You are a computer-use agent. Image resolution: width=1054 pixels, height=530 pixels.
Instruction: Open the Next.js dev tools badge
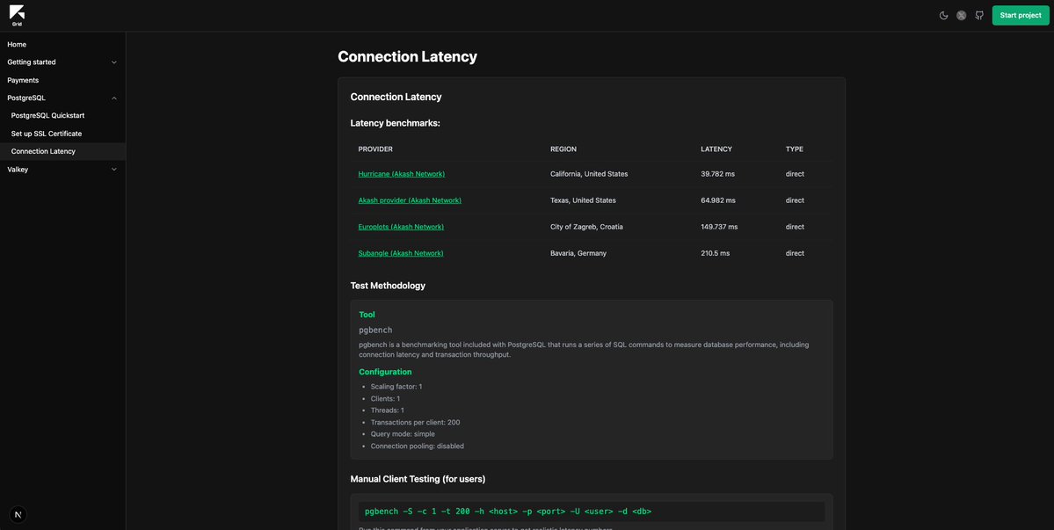pyautogui.click(x=18, y=514)
